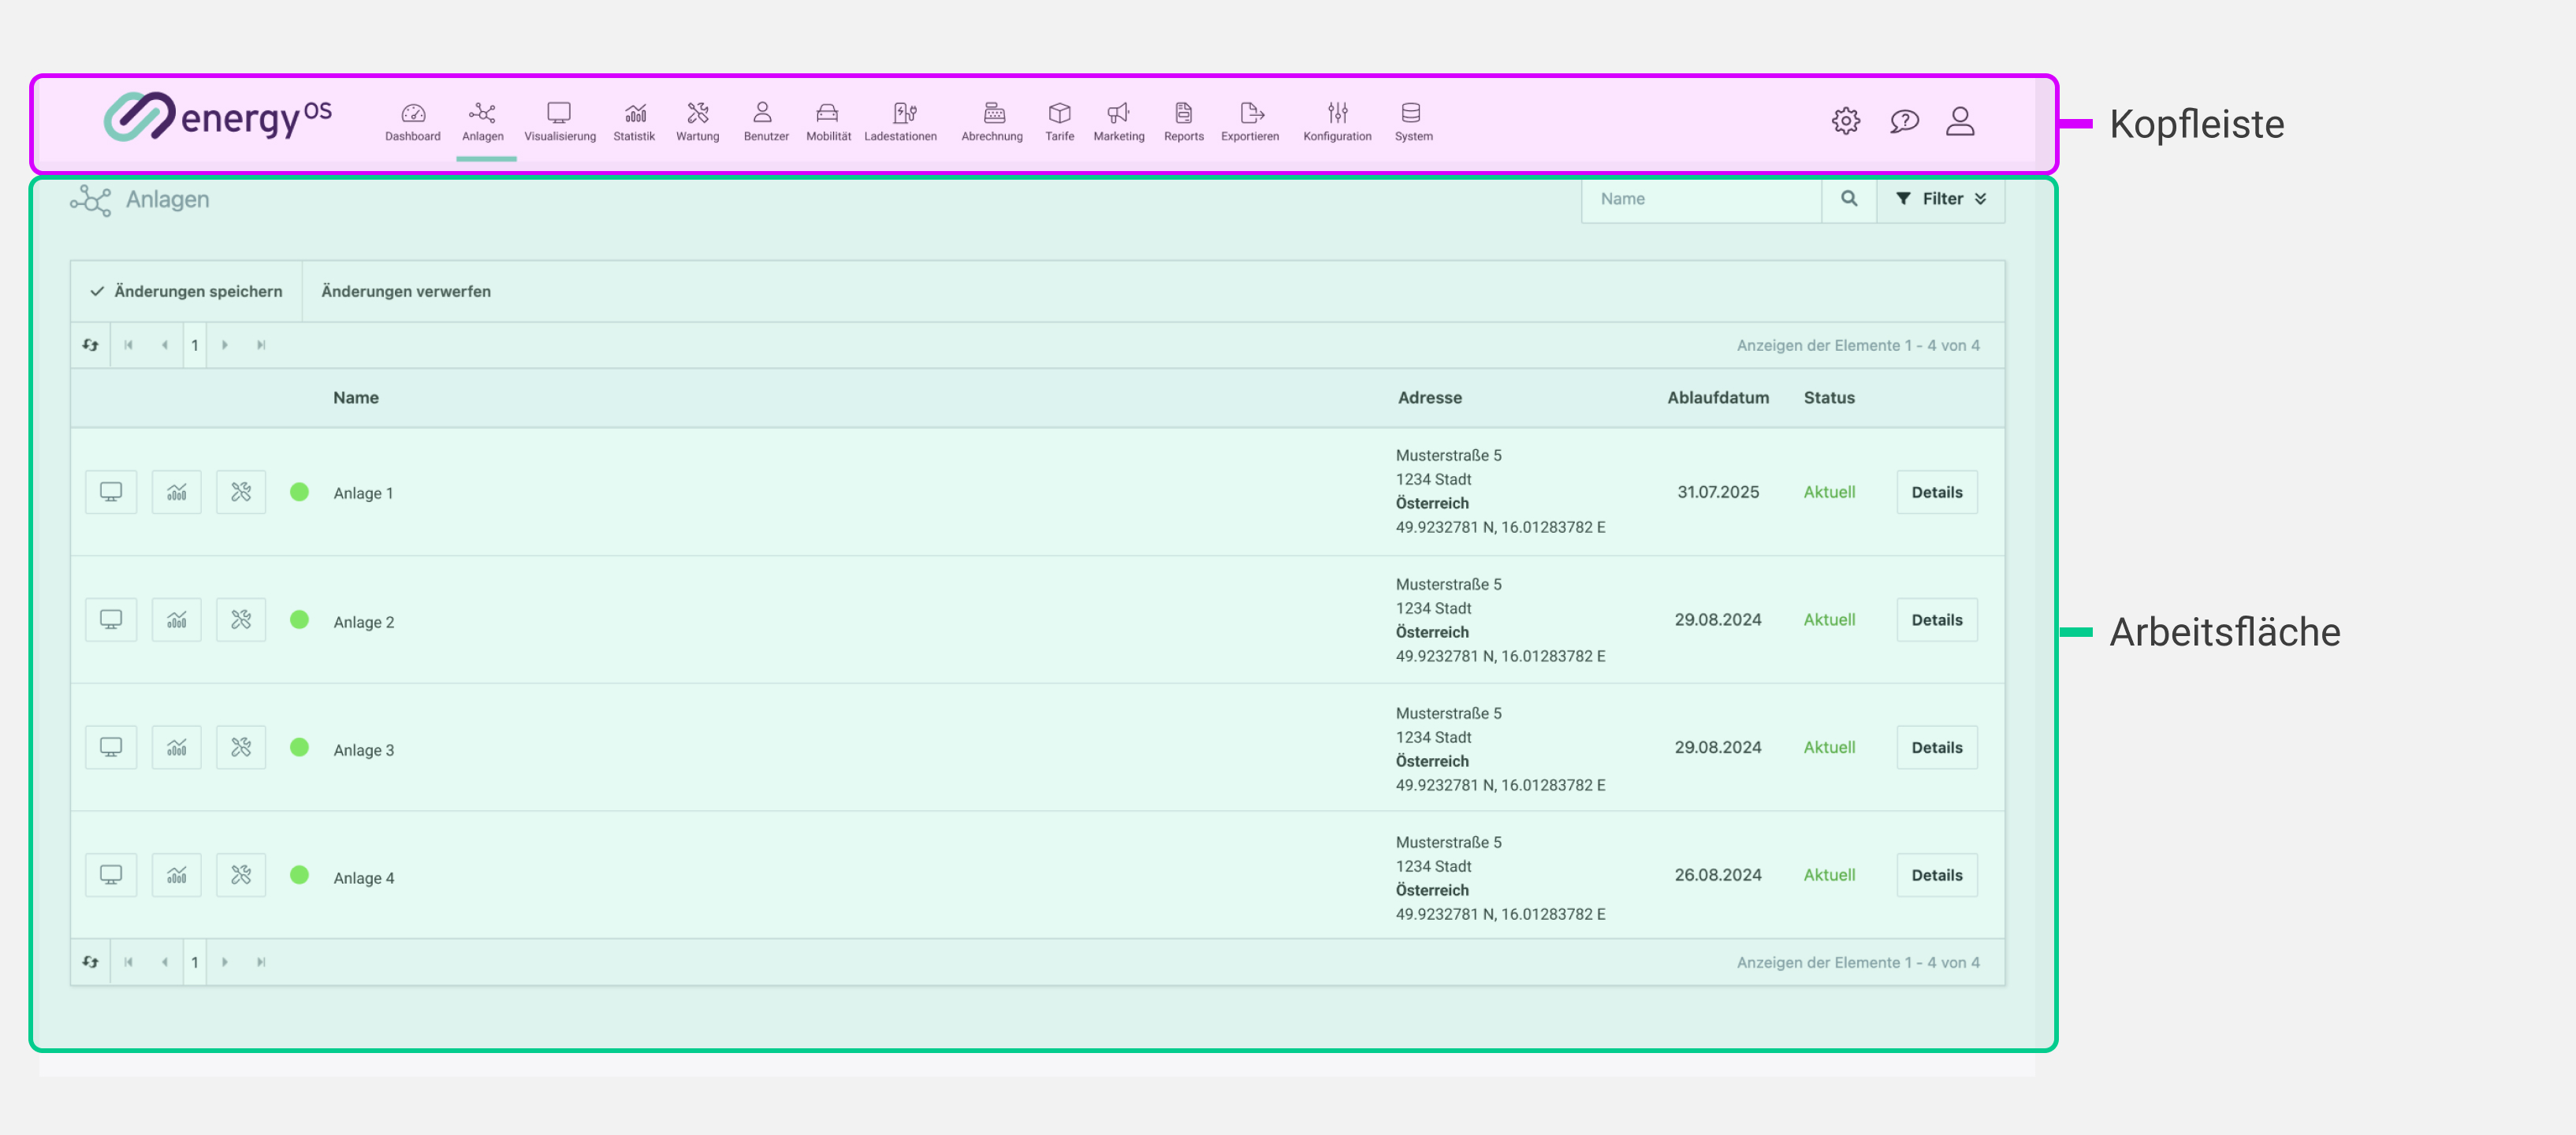Open the settings gear icon in header
Viewport: 2576px width, 1135px height.
pos(1845,121)
